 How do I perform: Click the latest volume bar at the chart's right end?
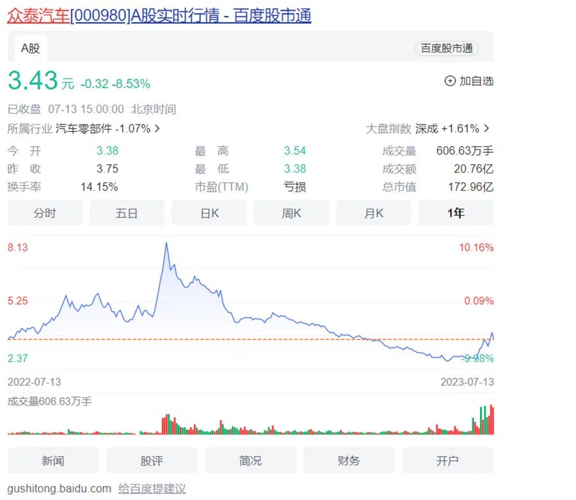click(492, 421)
